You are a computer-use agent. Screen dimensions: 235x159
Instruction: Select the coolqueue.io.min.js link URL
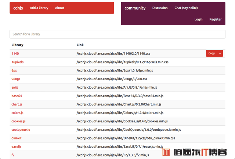[x=129, y=130]
